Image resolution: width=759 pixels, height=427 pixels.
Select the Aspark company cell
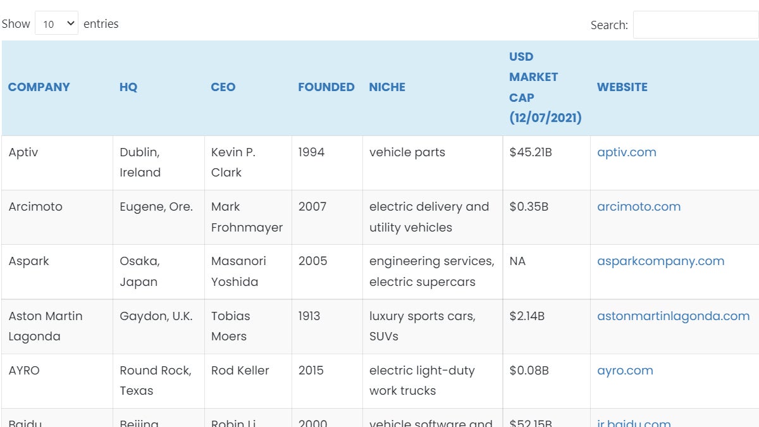click(57, 271)
